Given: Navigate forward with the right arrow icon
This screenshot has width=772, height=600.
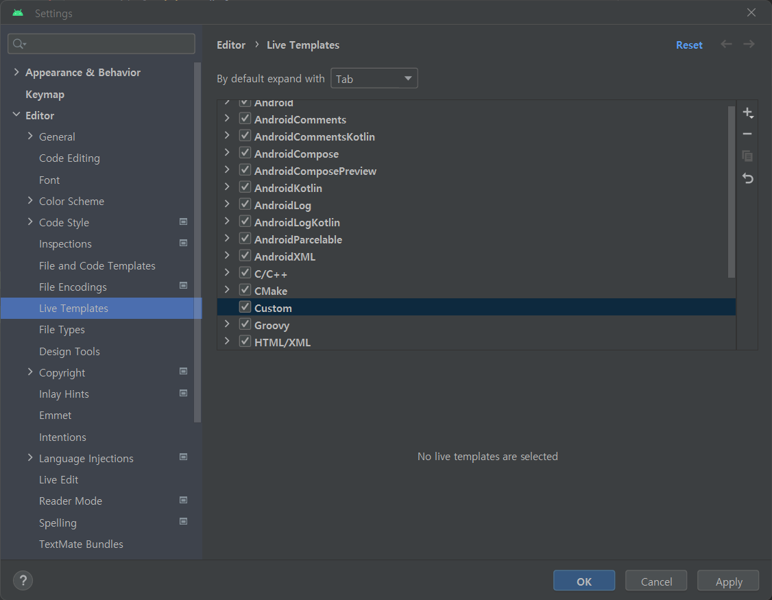Looking at the screenshot, I should tap(749, 45).
